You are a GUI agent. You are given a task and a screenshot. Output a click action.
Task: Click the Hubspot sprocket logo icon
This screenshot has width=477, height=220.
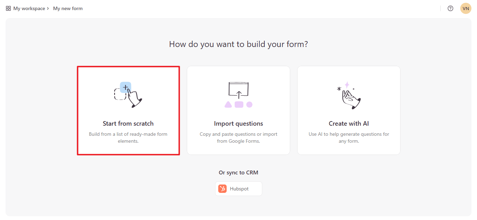pyautogui.click(x=222, y=188)
